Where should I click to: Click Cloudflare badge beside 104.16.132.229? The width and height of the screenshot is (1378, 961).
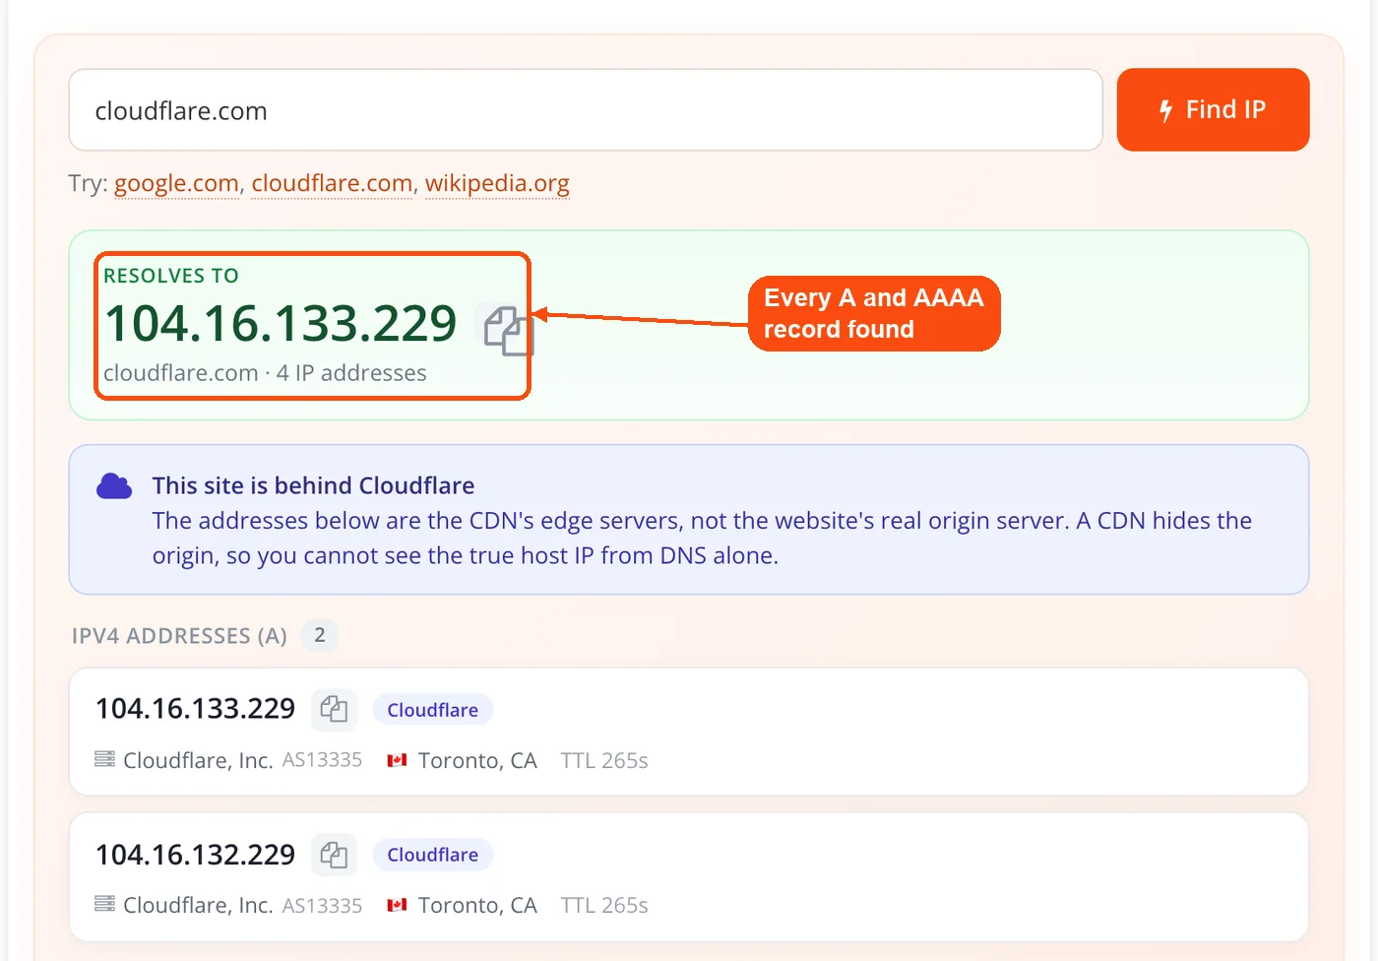(x=432, y=855)
